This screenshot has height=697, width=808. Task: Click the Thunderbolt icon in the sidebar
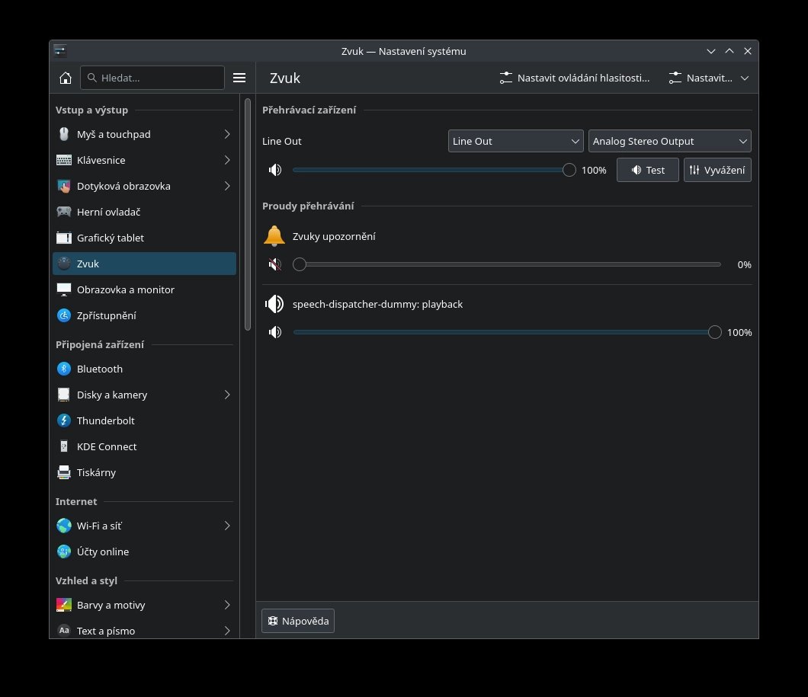[x=64, y=420]
